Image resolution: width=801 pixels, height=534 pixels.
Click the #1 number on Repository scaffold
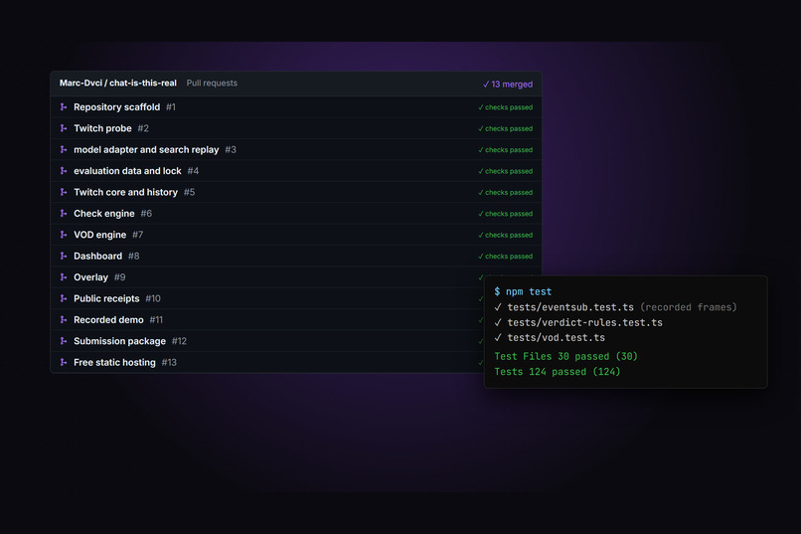[171, 107]
